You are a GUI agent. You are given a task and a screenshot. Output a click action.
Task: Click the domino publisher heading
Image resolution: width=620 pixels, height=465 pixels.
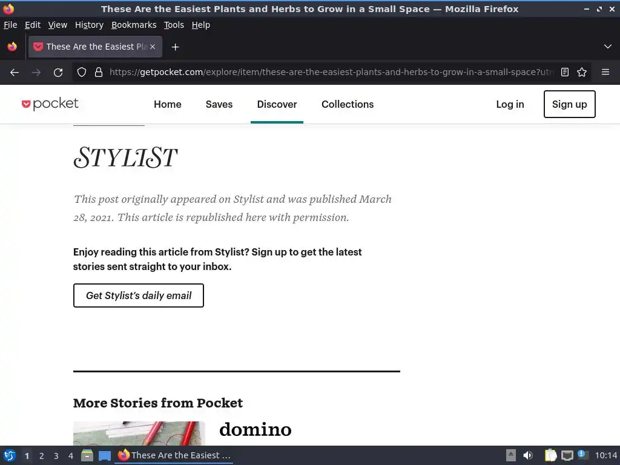(256, 429)
